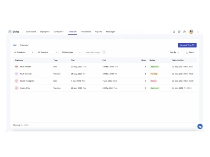Go to the Dashboard tab
210x157 pixels.
[31, 32]
